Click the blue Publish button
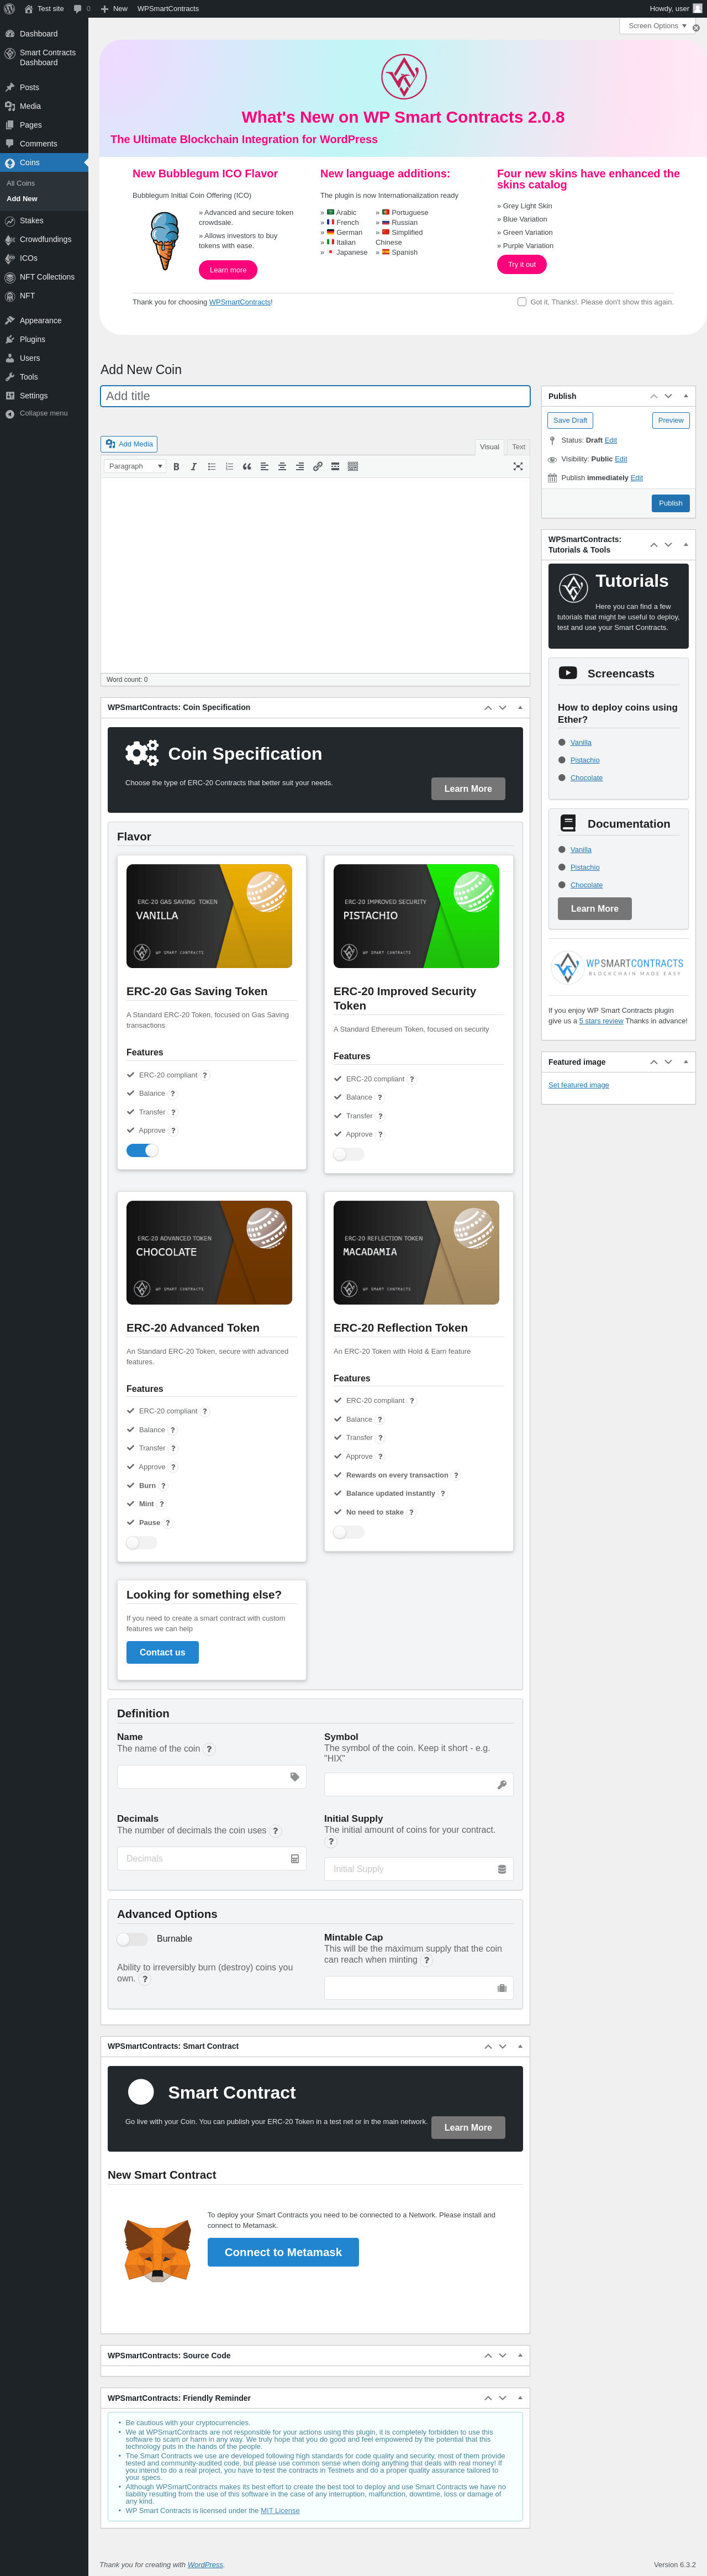This screenshot has width=707, height=2576. [670, 503]
